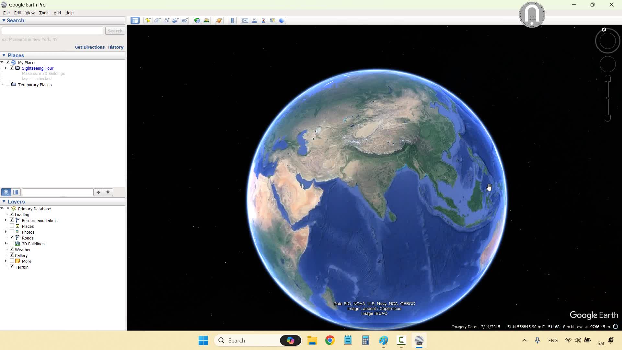
Task: Uncheck the Roads layer checkbox
Action: tap(12, 238)
